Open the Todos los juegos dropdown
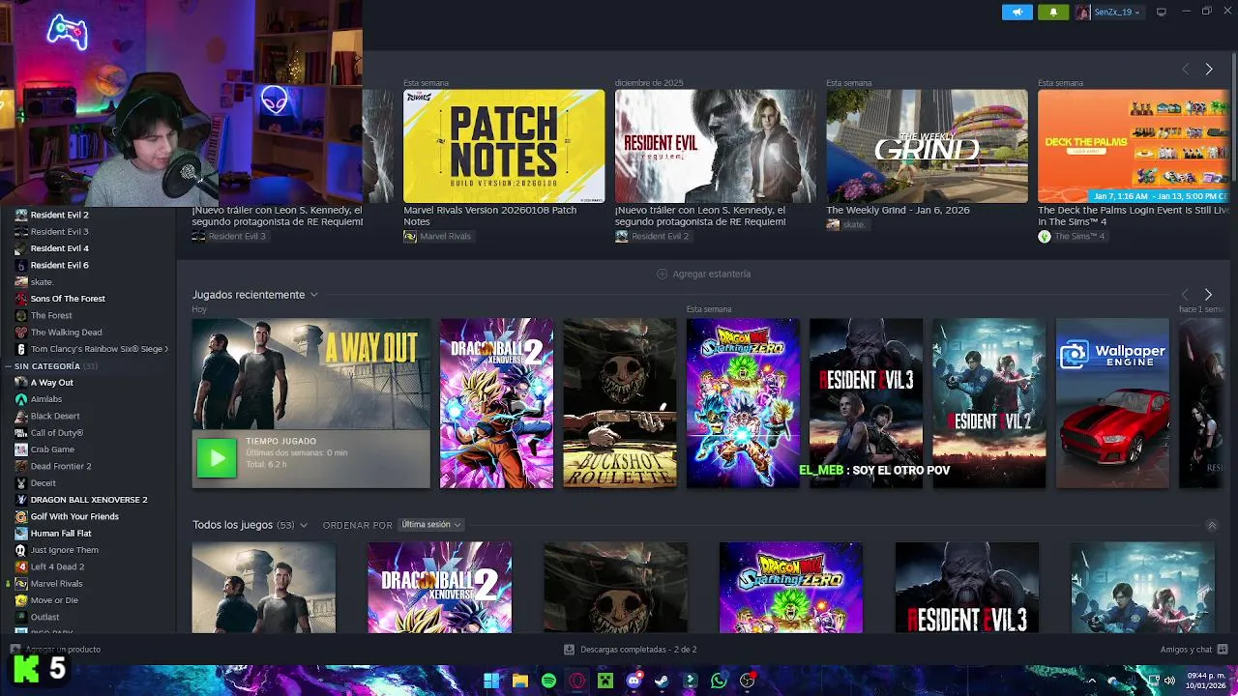Viewport: 1238px width, 696px height. 303,525
